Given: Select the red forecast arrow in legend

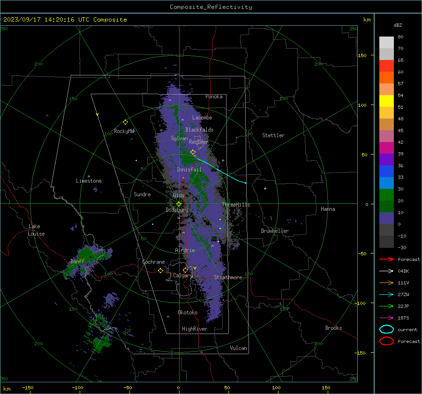Looking at the screenshot, I should coord(386,259).
